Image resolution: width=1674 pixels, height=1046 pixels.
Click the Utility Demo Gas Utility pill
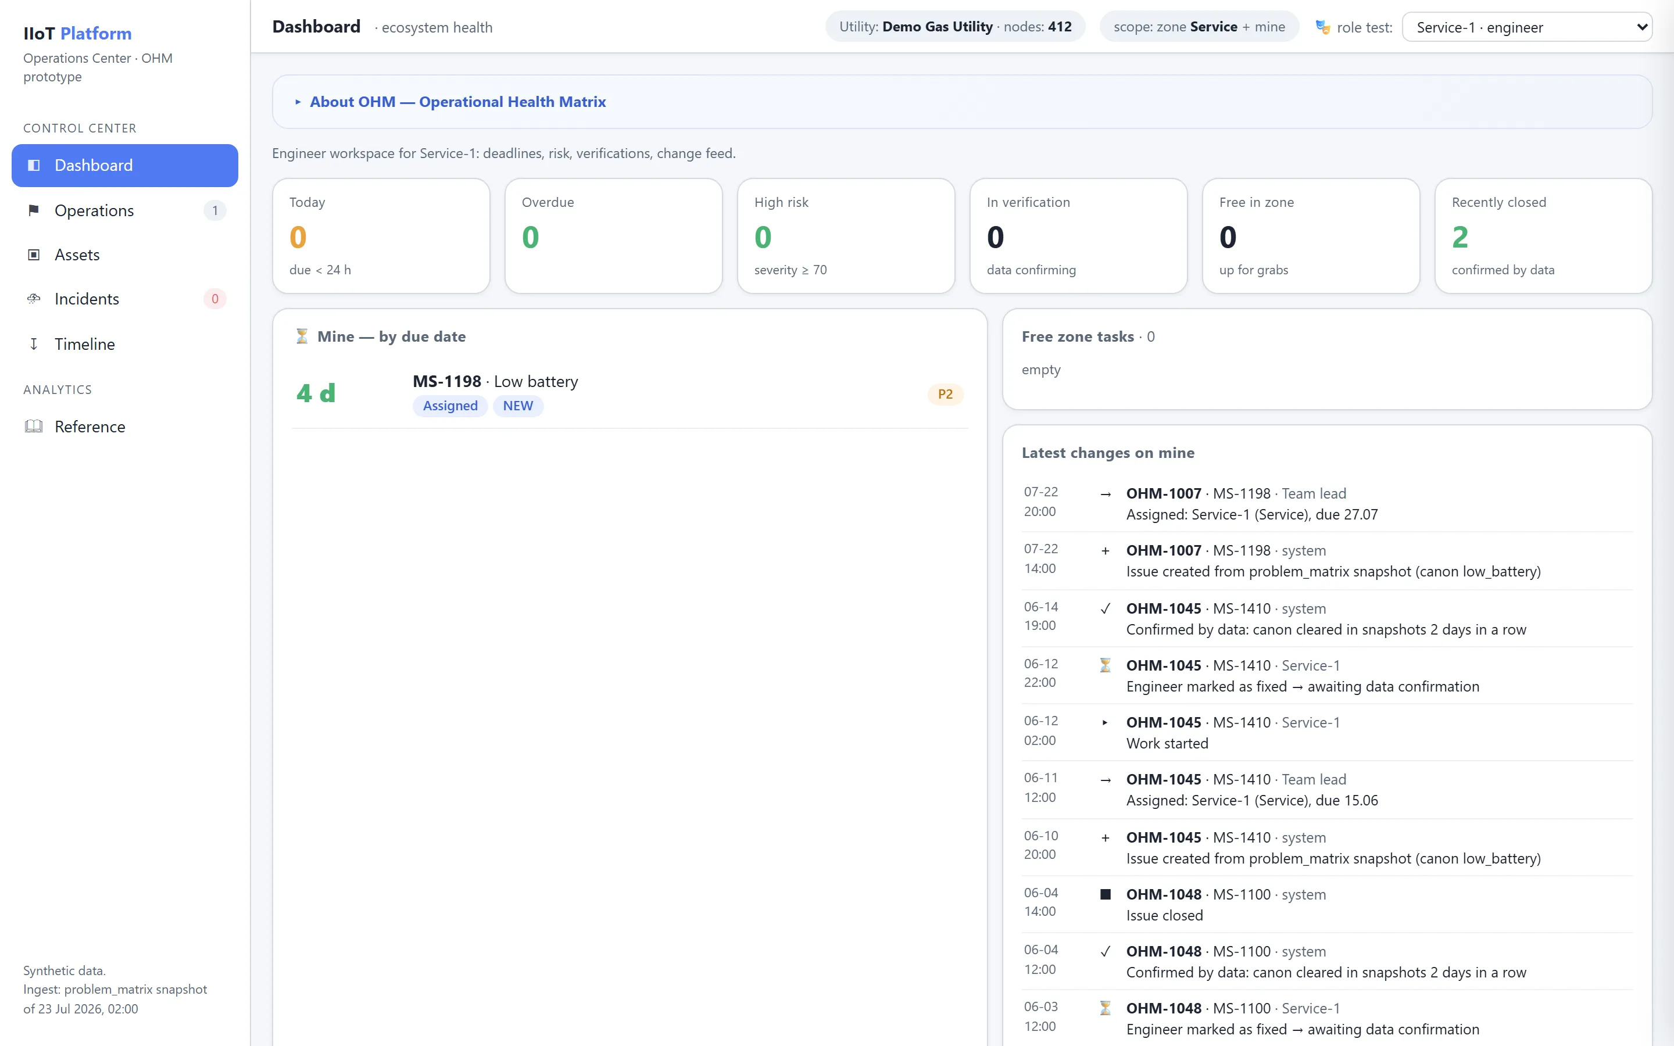tap(956, 27)
